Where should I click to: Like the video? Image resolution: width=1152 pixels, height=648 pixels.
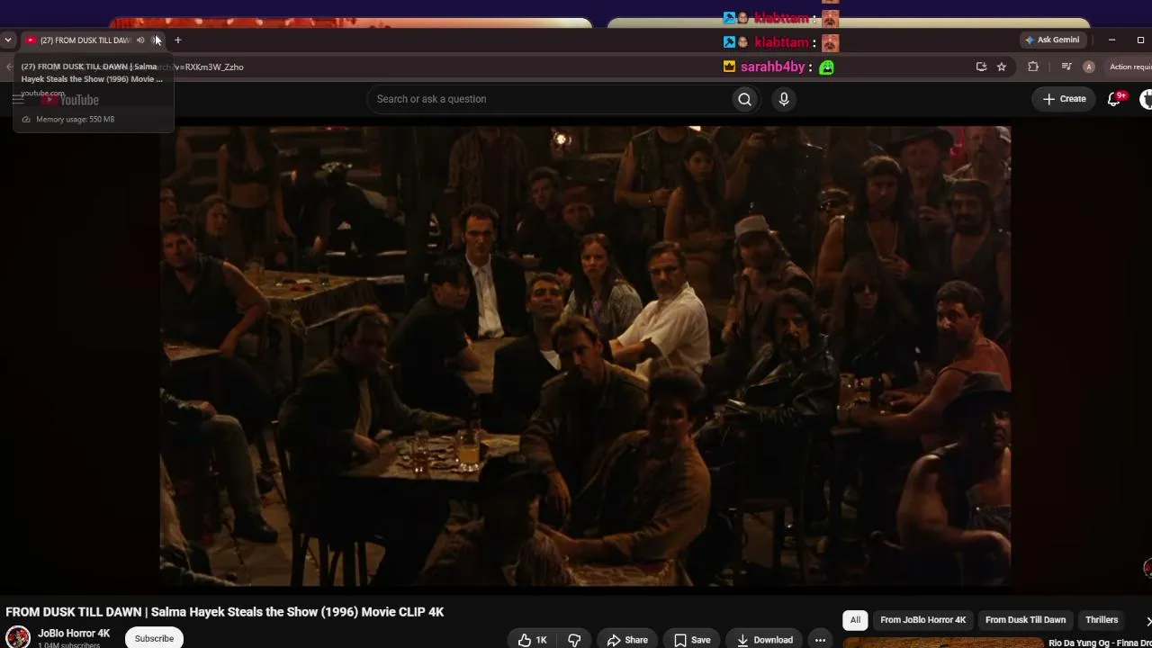pos(533,640)
